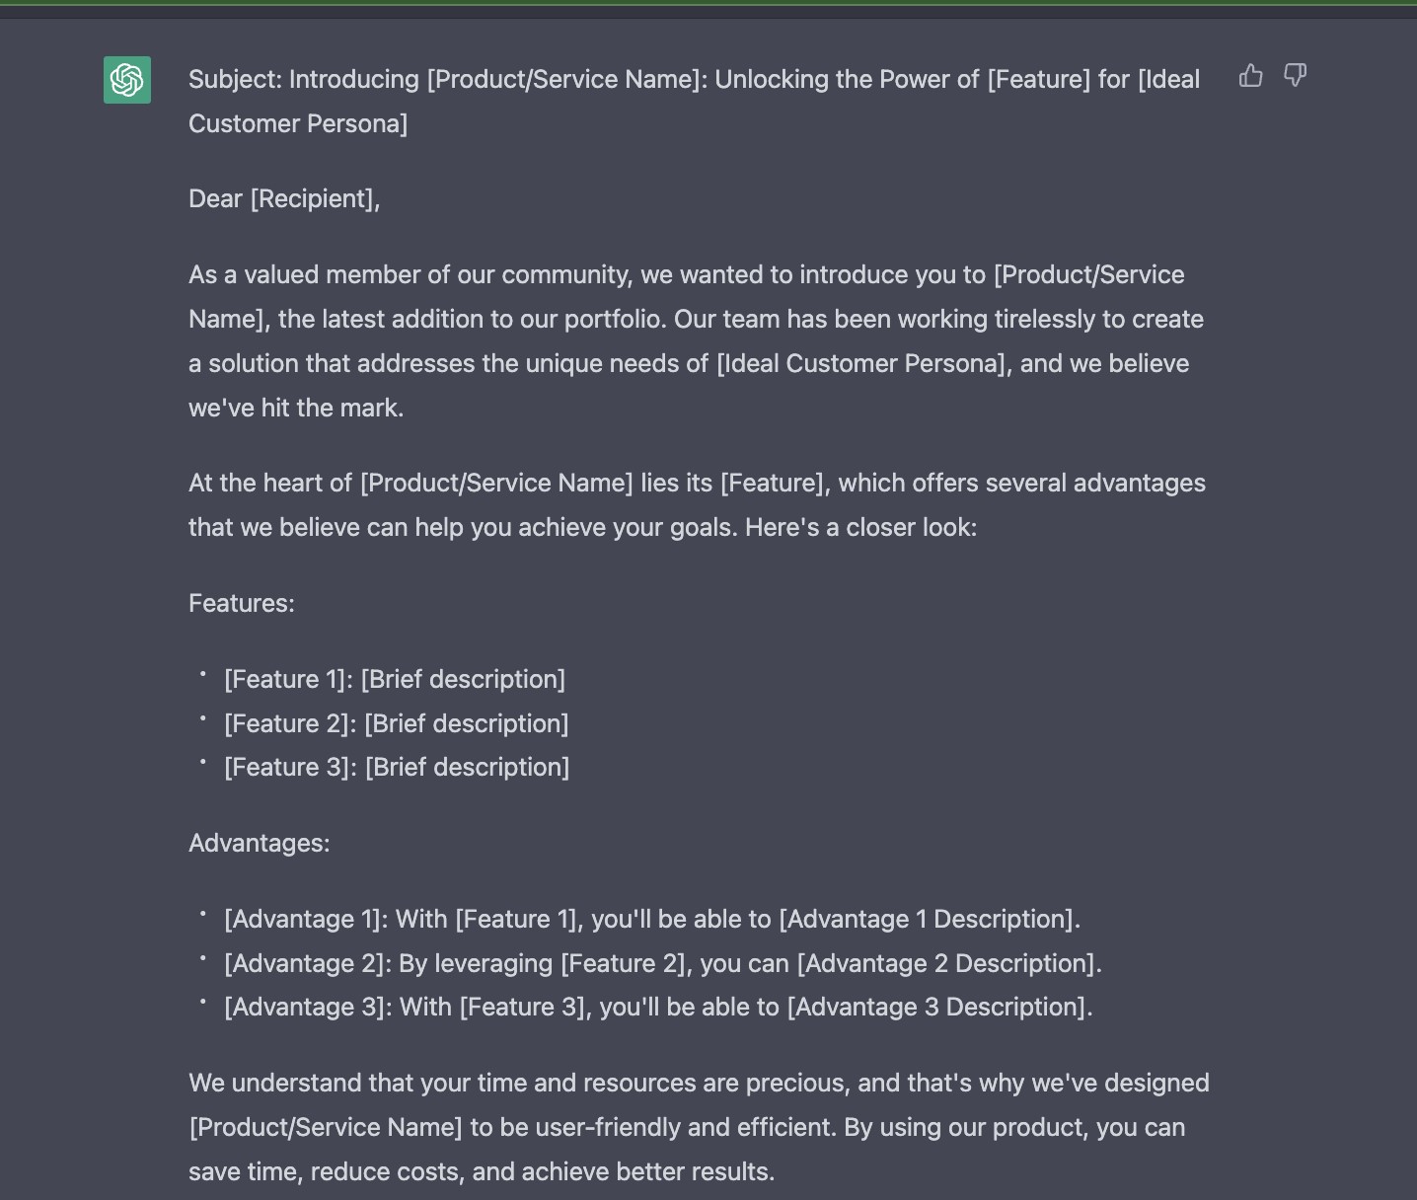Image resolution: width=1417 pixels, height=1200 pixels.
Task: Select the Advantages: heading
Action: (x=260, y=843)
